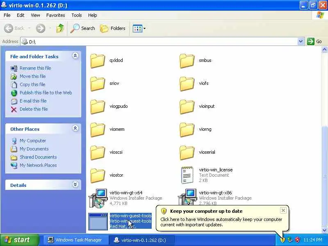Go to My Network Places
Viewport: 328px width, 246px height.
[x=38, y=165]
